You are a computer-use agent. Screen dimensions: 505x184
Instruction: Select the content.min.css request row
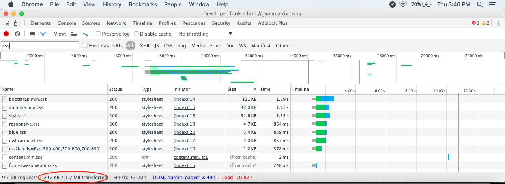click(252, 157)
